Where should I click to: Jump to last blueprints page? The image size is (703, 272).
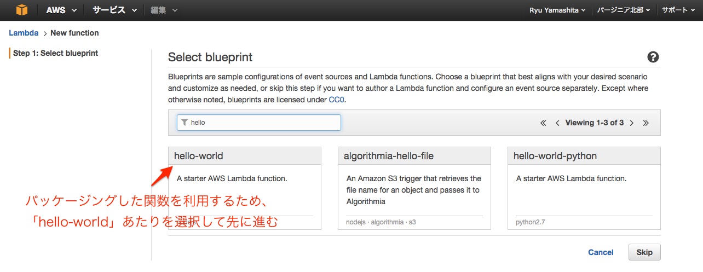pyautogui.click(x=646, y=123)
